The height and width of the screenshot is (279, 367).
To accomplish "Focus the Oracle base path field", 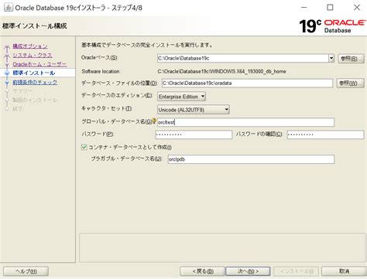I will tap(243, 58).
